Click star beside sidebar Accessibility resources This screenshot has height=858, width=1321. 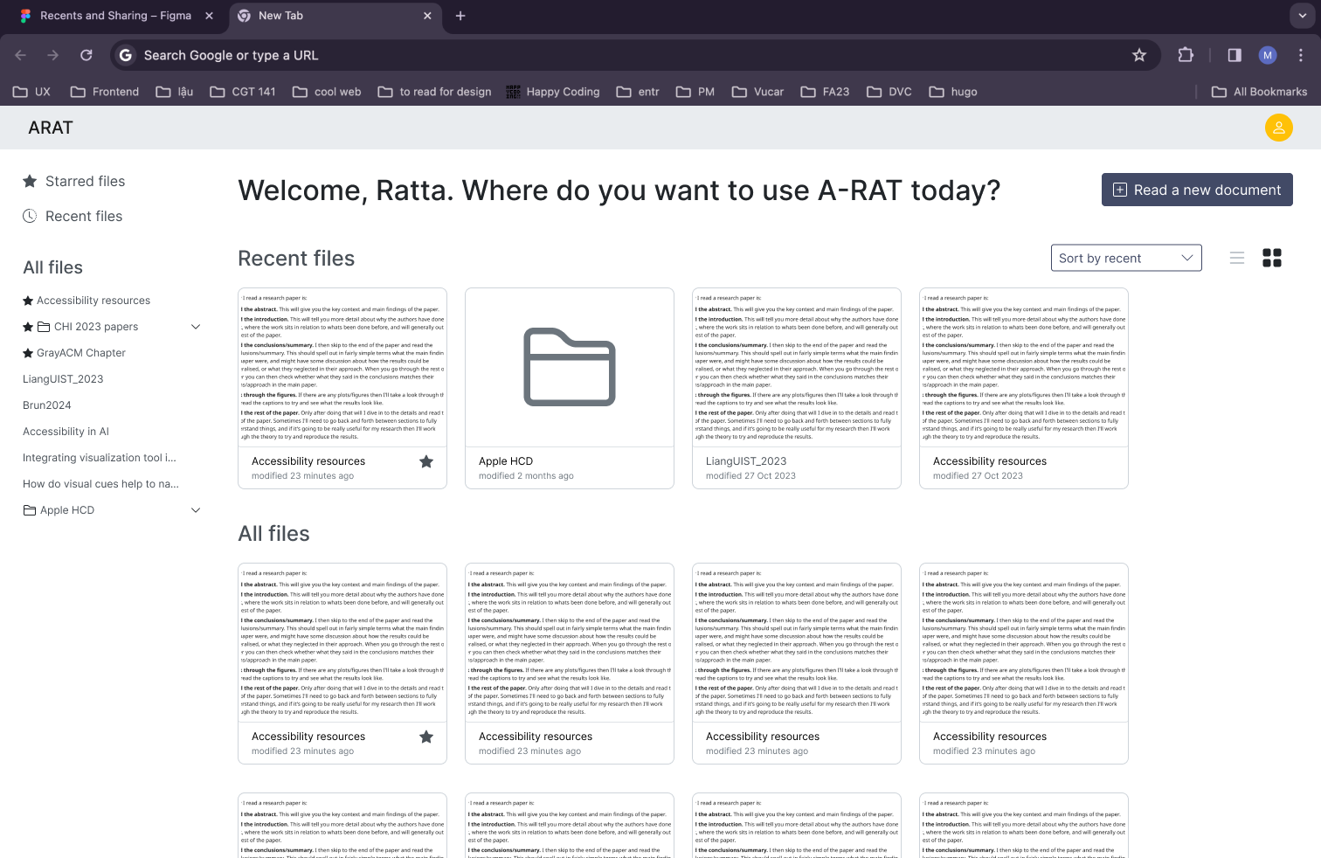(x=28, y=301)
